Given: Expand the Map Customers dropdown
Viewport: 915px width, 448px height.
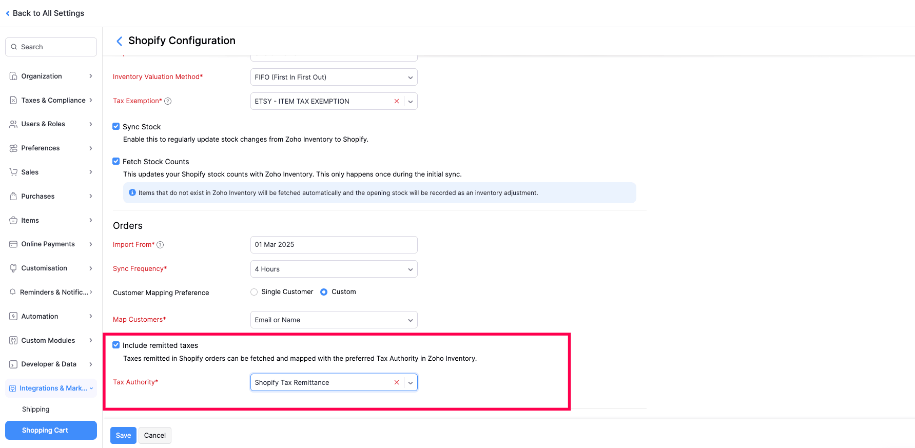Looking at the screenshot, I should (334, 320).
